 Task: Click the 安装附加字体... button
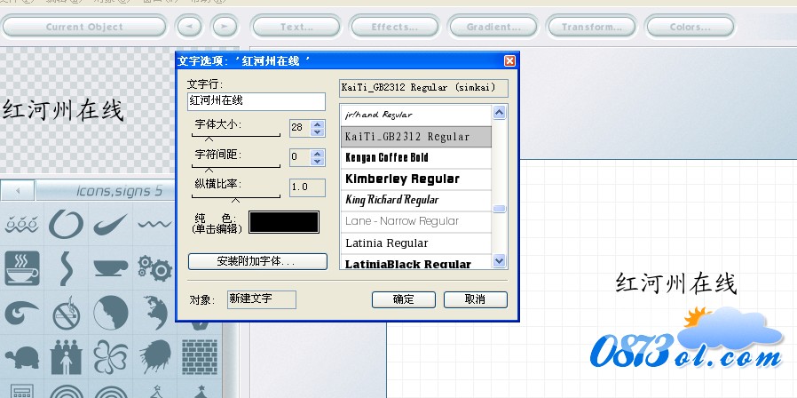(x=257, y=261)
